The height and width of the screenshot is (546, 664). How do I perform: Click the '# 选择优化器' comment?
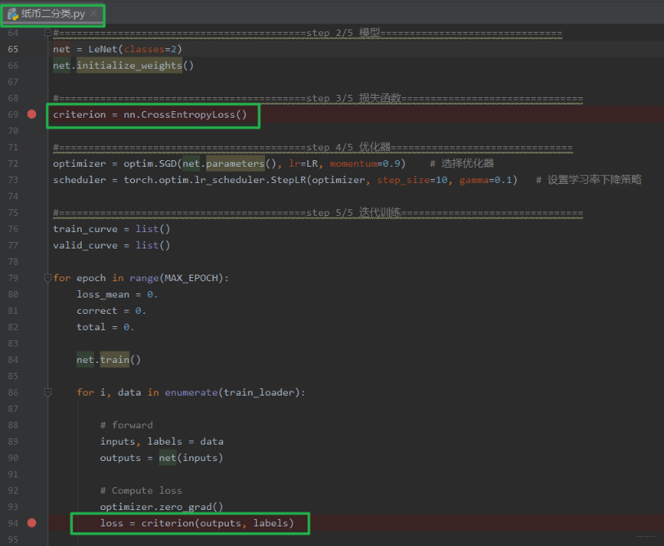pyautogui.click(x=461, y=163)
